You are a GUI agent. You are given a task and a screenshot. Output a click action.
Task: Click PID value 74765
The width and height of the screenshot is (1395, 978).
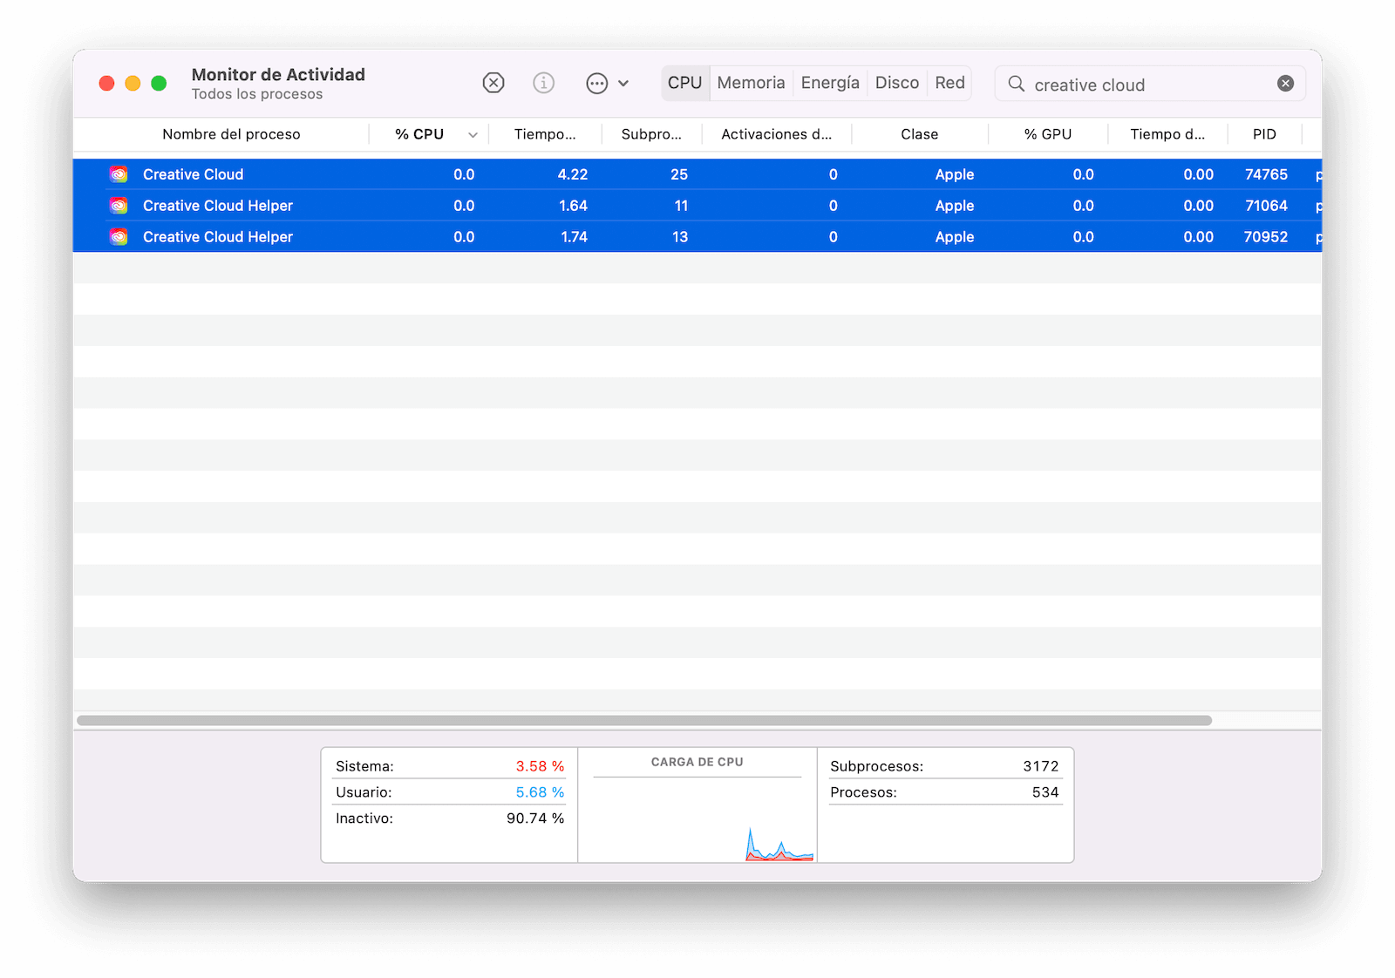[x=1266, y=174]
